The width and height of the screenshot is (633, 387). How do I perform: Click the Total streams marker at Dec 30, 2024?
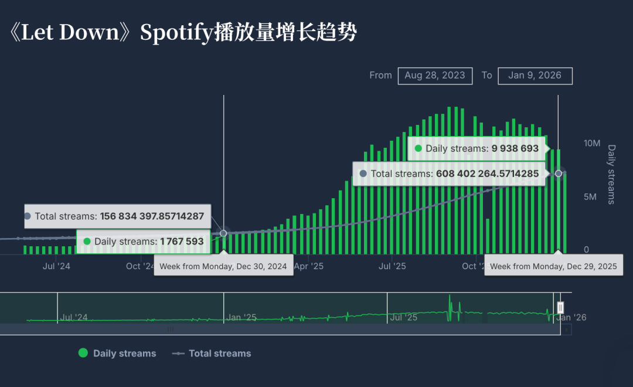223,233
